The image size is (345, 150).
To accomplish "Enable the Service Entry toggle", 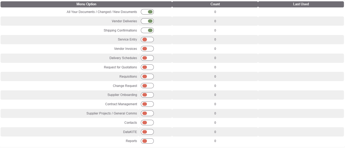I will pos(147,39).
